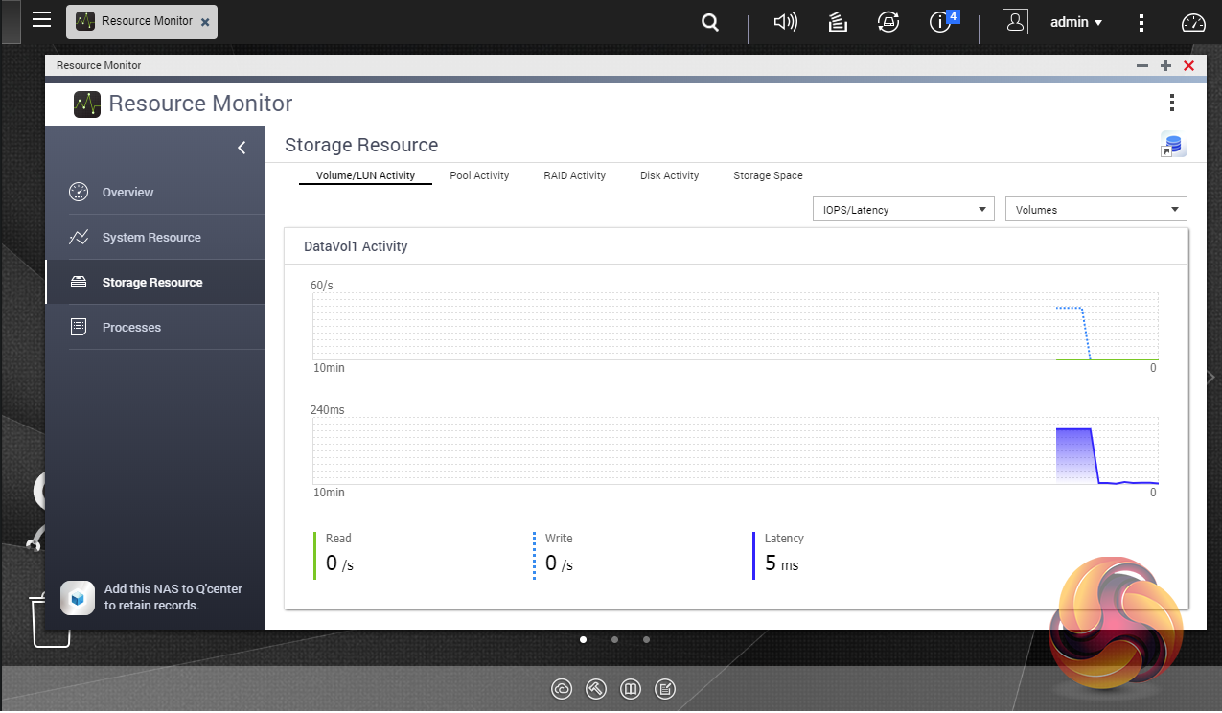Open the admin user dropdown

coord(1075,22)
